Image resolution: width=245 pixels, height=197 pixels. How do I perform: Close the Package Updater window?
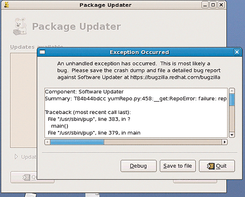pyautogui.click(x=221, y=5)
